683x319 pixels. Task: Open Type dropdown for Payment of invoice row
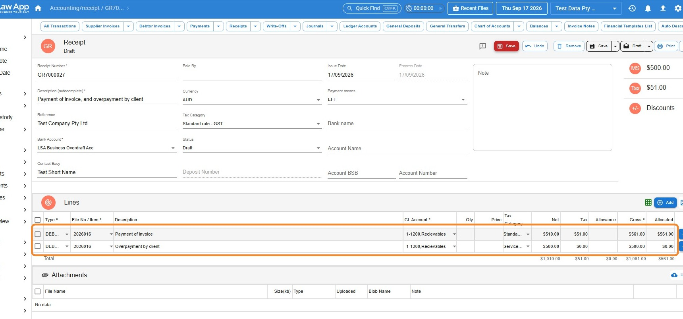(67, 234)
